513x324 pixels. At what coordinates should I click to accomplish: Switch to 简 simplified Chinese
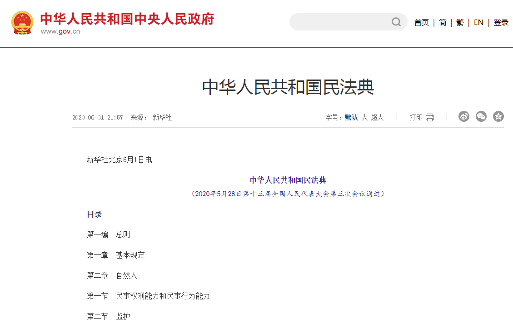coord(443,23)
